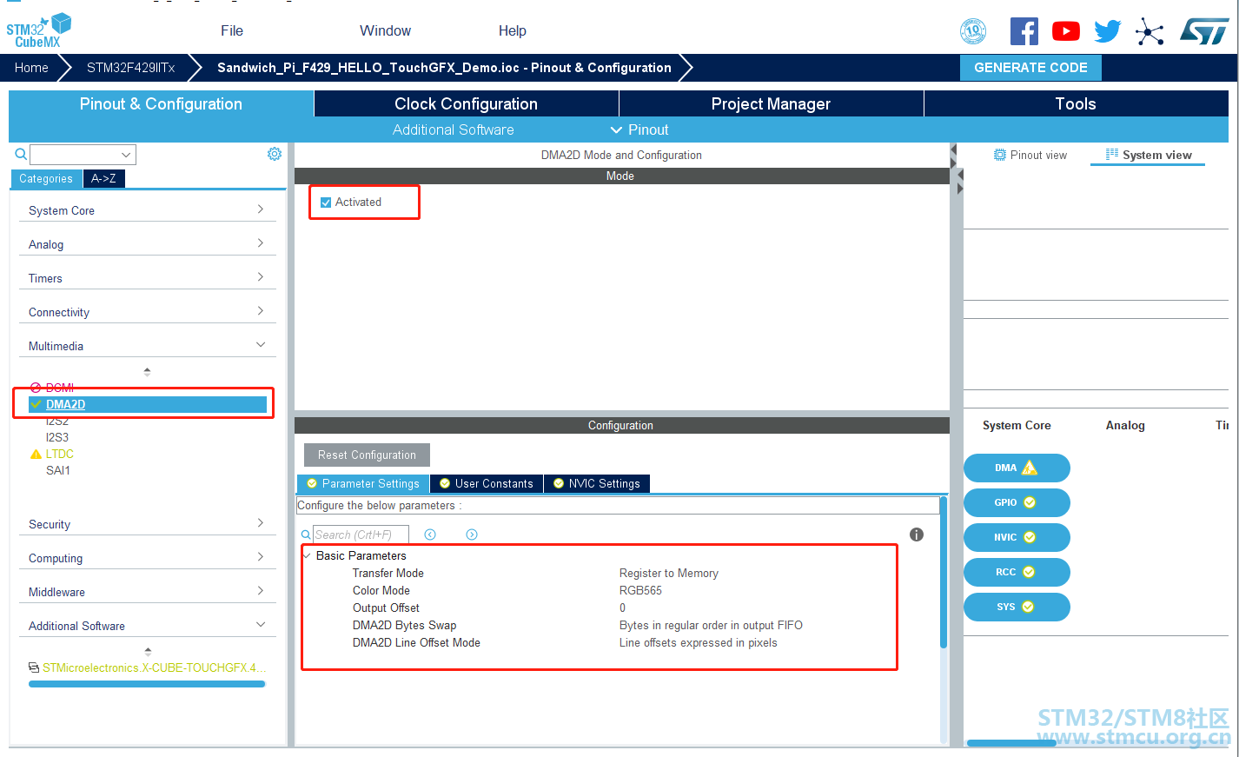Screen dimensions: 1239x757
Task: Select the Pinout & Configuration tab
Action: (x=161, y=103)
